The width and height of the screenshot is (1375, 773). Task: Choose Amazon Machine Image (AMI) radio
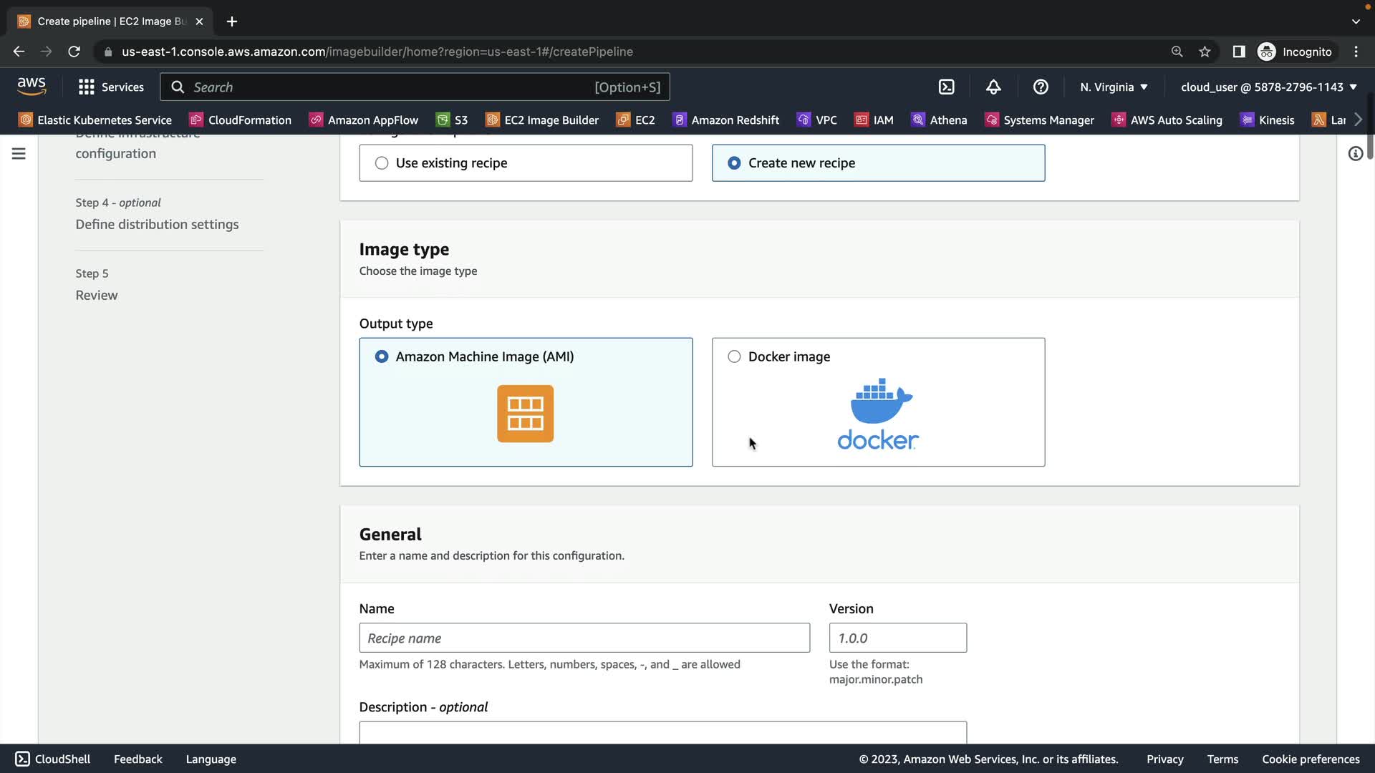pos(382,356)
